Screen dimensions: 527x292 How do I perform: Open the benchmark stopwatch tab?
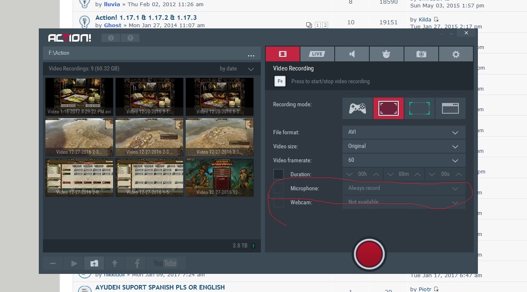[386, 54]
